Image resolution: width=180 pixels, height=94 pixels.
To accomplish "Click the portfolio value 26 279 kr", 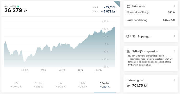I will (x=16, y=10).
